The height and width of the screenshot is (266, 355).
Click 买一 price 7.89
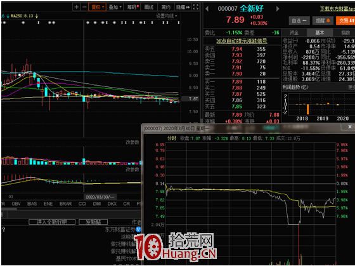[x=237, y=82]
